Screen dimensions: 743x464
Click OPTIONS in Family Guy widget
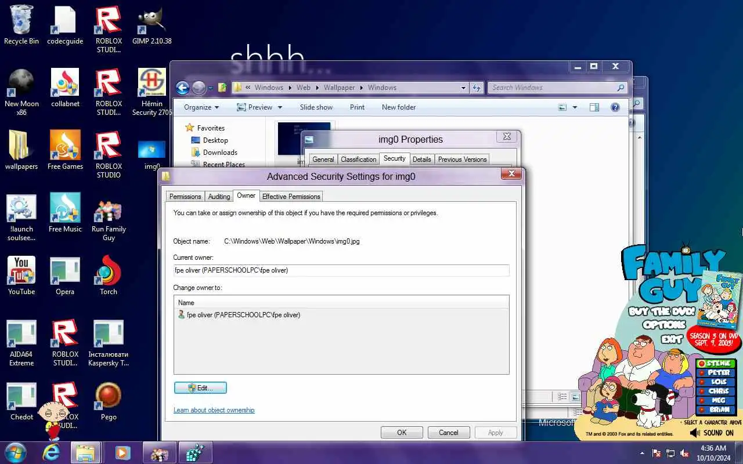pyautogui.click(x=664, y=325)
